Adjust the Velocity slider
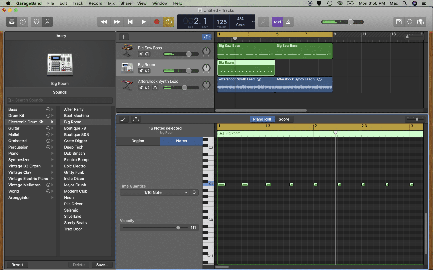 tap(178, 228)
